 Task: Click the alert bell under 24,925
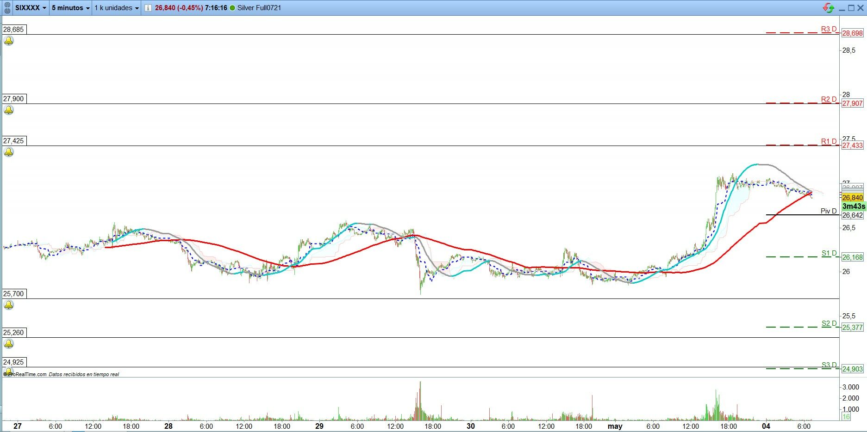pyautogui.click(x=9, y=371)
